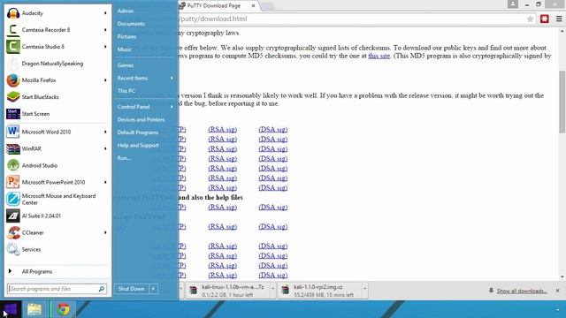Expand All Programs list
This screenshot has height=318, width=566.
click(57, 271)
